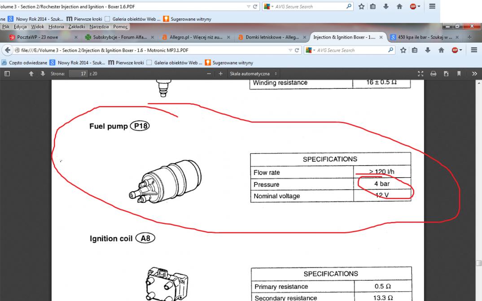
Task: Open the Widok menu
Action: pyautogui.click(x=38, y=27)
